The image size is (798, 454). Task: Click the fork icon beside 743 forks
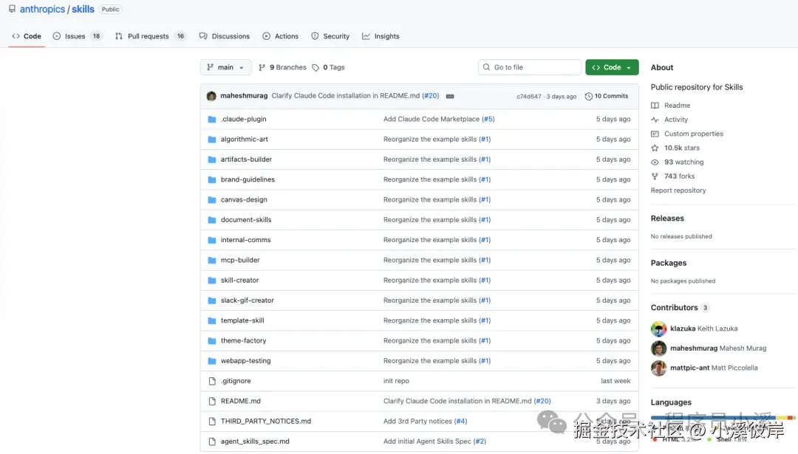(x=655, y=176)
